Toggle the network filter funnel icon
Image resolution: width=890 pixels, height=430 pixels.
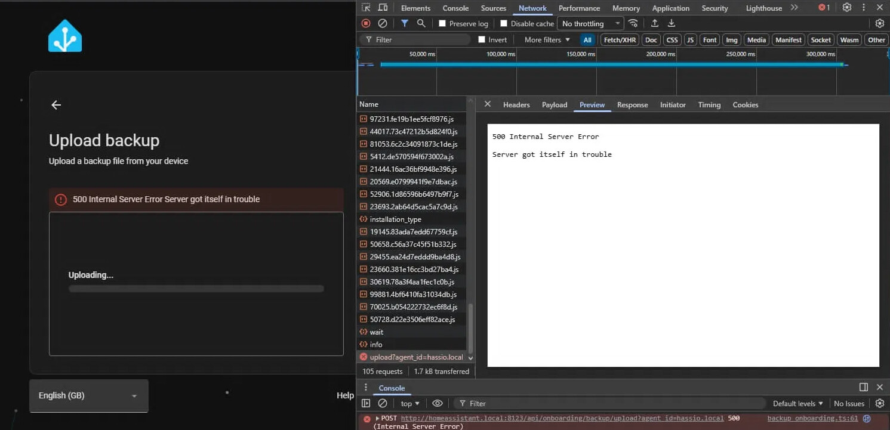[405, 23]
